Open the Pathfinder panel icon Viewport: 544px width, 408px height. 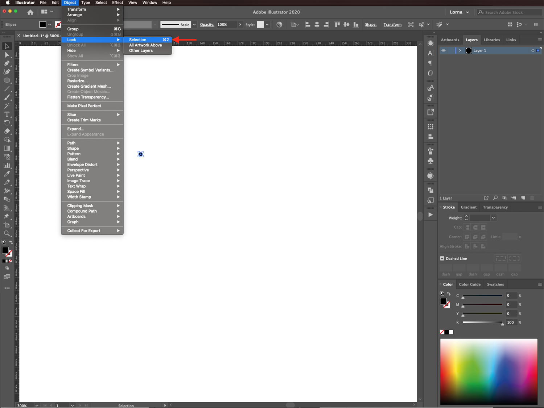click(x=430, y=190)
